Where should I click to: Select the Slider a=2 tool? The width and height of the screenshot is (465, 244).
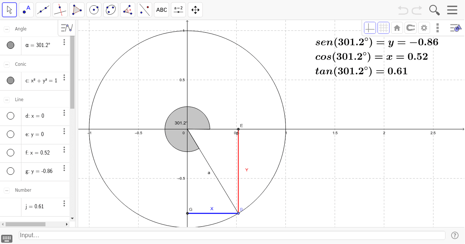coord(178,10)
